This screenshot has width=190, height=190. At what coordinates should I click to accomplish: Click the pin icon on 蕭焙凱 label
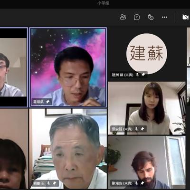tap(47, 102)
